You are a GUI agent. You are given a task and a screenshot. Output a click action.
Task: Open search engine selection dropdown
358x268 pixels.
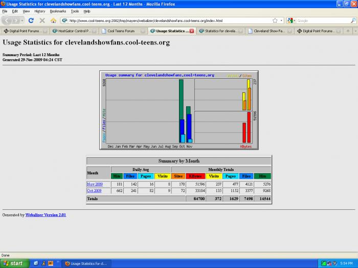pos(294,20)
